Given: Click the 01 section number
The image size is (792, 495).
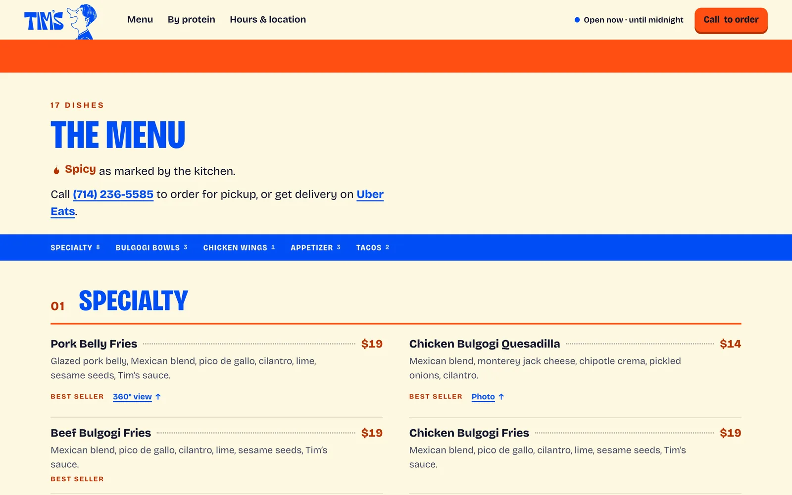Looking at the screenshot, I should point(58,306).
